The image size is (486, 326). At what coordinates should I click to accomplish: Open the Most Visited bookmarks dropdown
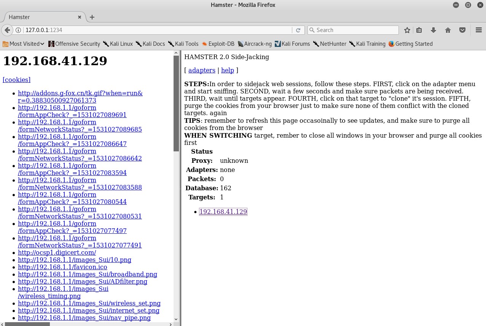click(24, 44)
